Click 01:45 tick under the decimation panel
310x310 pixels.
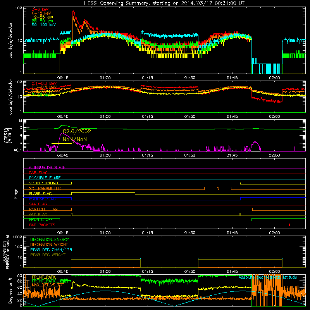[x=232, y=272]
